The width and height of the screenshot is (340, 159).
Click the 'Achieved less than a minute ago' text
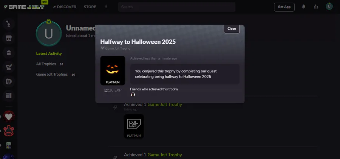point(153,58)
